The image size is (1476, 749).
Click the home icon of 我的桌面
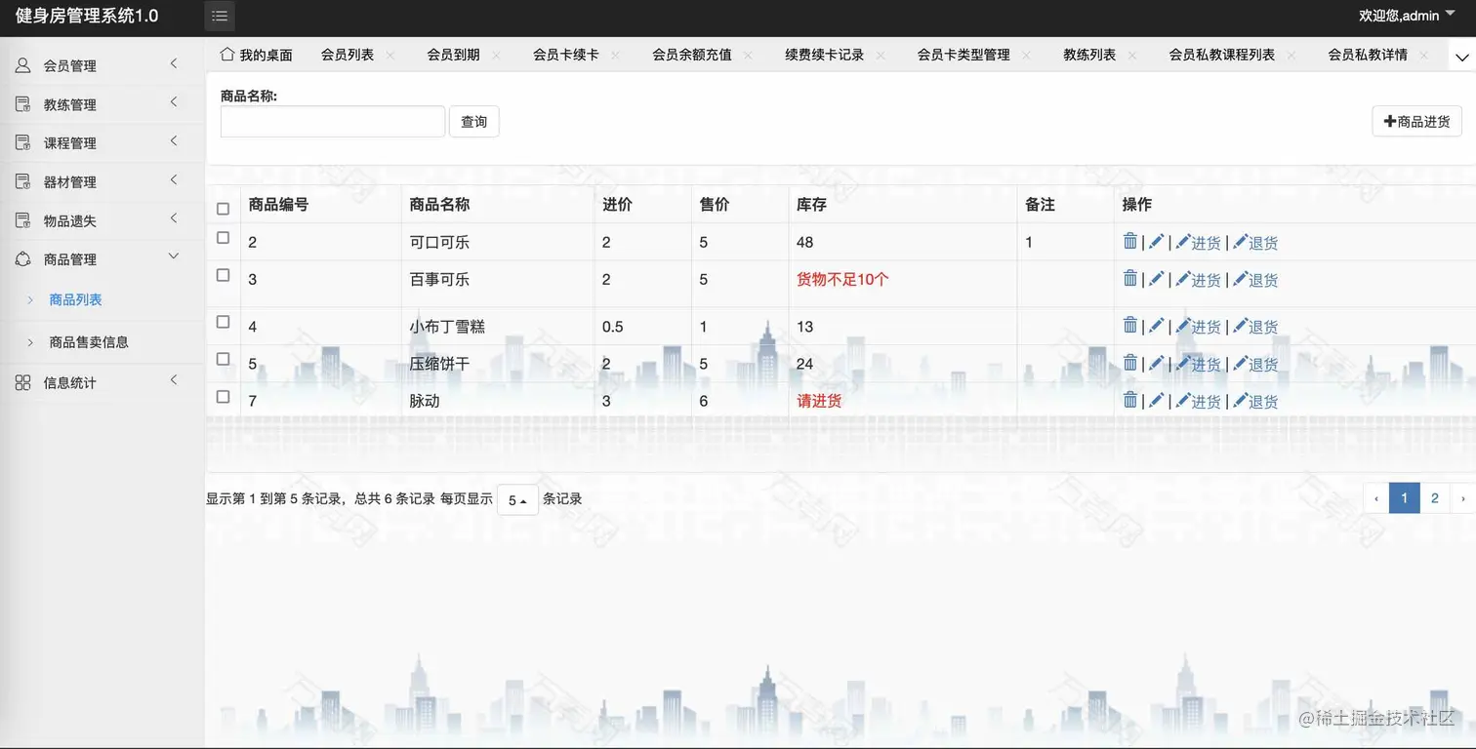(227, 54)
